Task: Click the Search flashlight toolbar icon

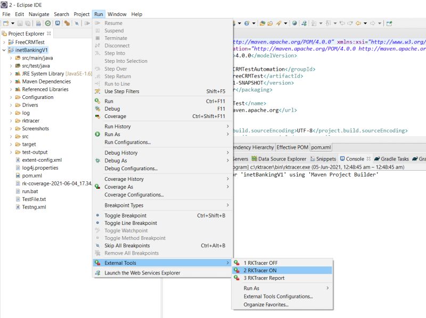Action: click(278, 23)
